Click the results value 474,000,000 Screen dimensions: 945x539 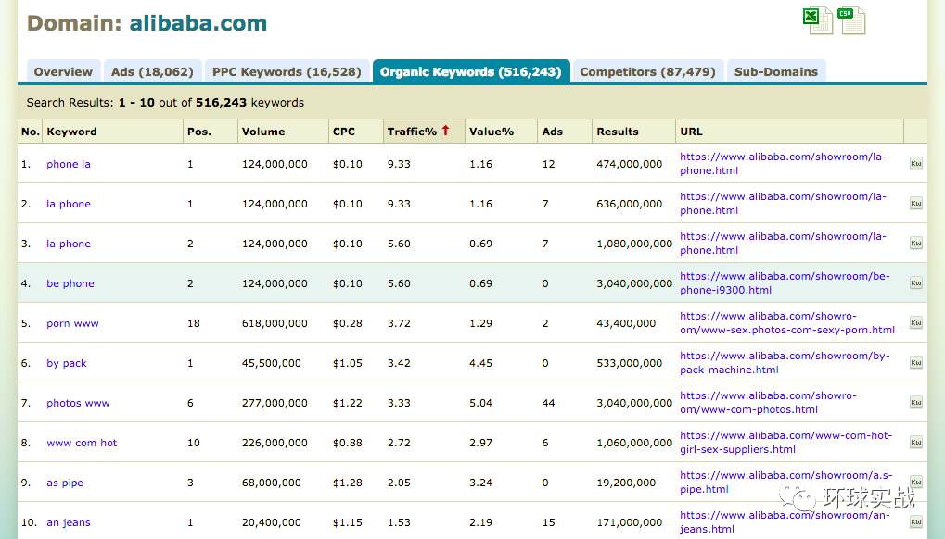pyautogui.click(x=629, y=164)
